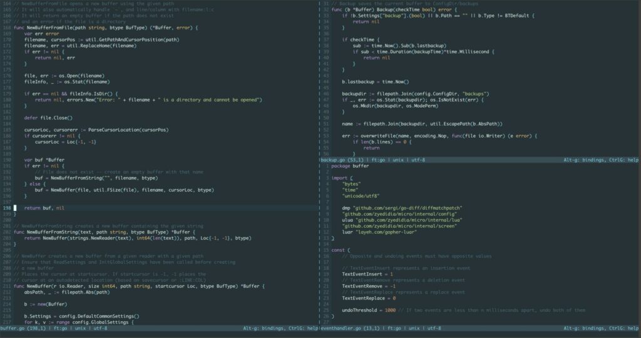Click the 'func NewBufferFromFile' declaration line

point(106,28)
